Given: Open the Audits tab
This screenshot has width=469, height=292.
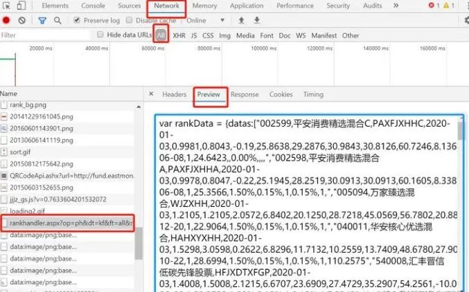Looking at the screenshot, I should click(x=373, y=6).
